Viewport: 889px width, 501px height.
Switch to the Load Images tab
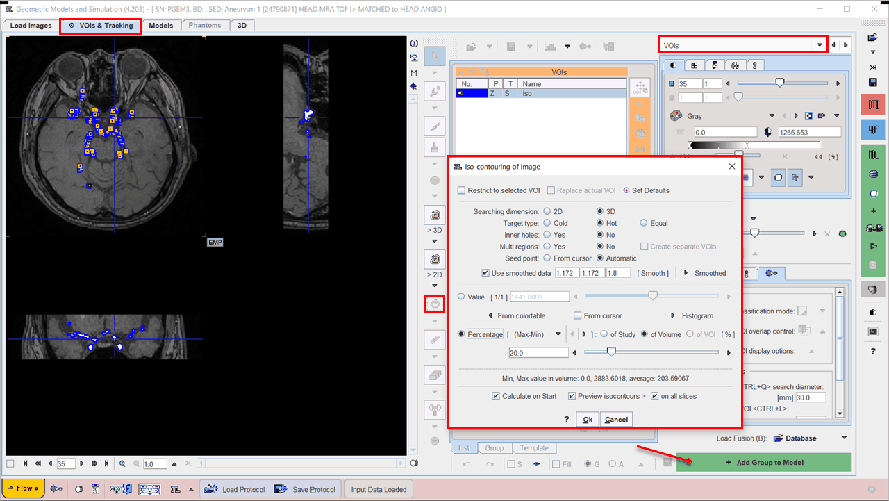[x=31, y=26]
